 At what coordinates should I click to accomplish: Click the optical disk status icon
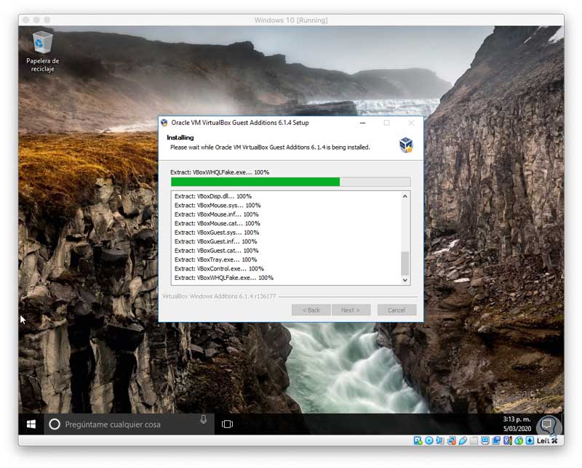click(x=429, y=440)
